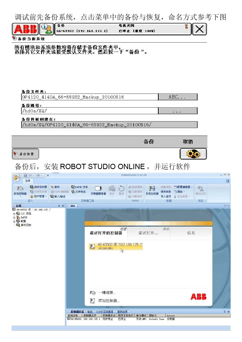
Task: Open the operator window icon beside ABB logo
Action: (47, 29)
